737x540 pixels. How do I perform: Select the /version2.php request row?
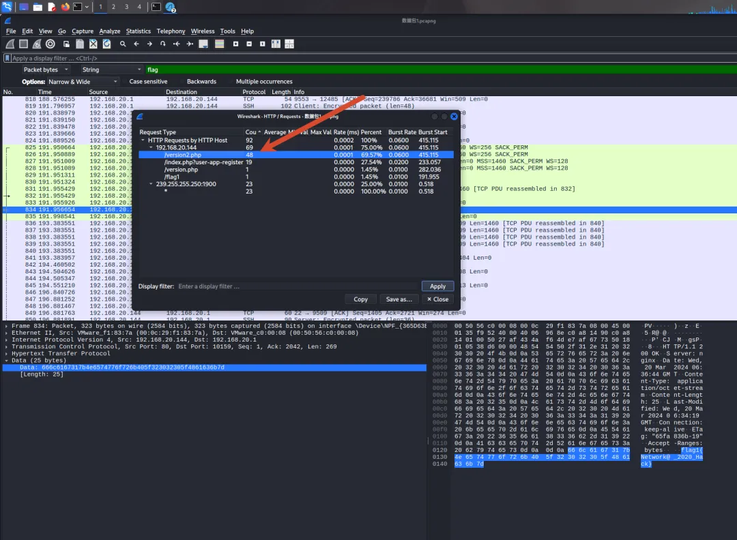click(296, 155)
